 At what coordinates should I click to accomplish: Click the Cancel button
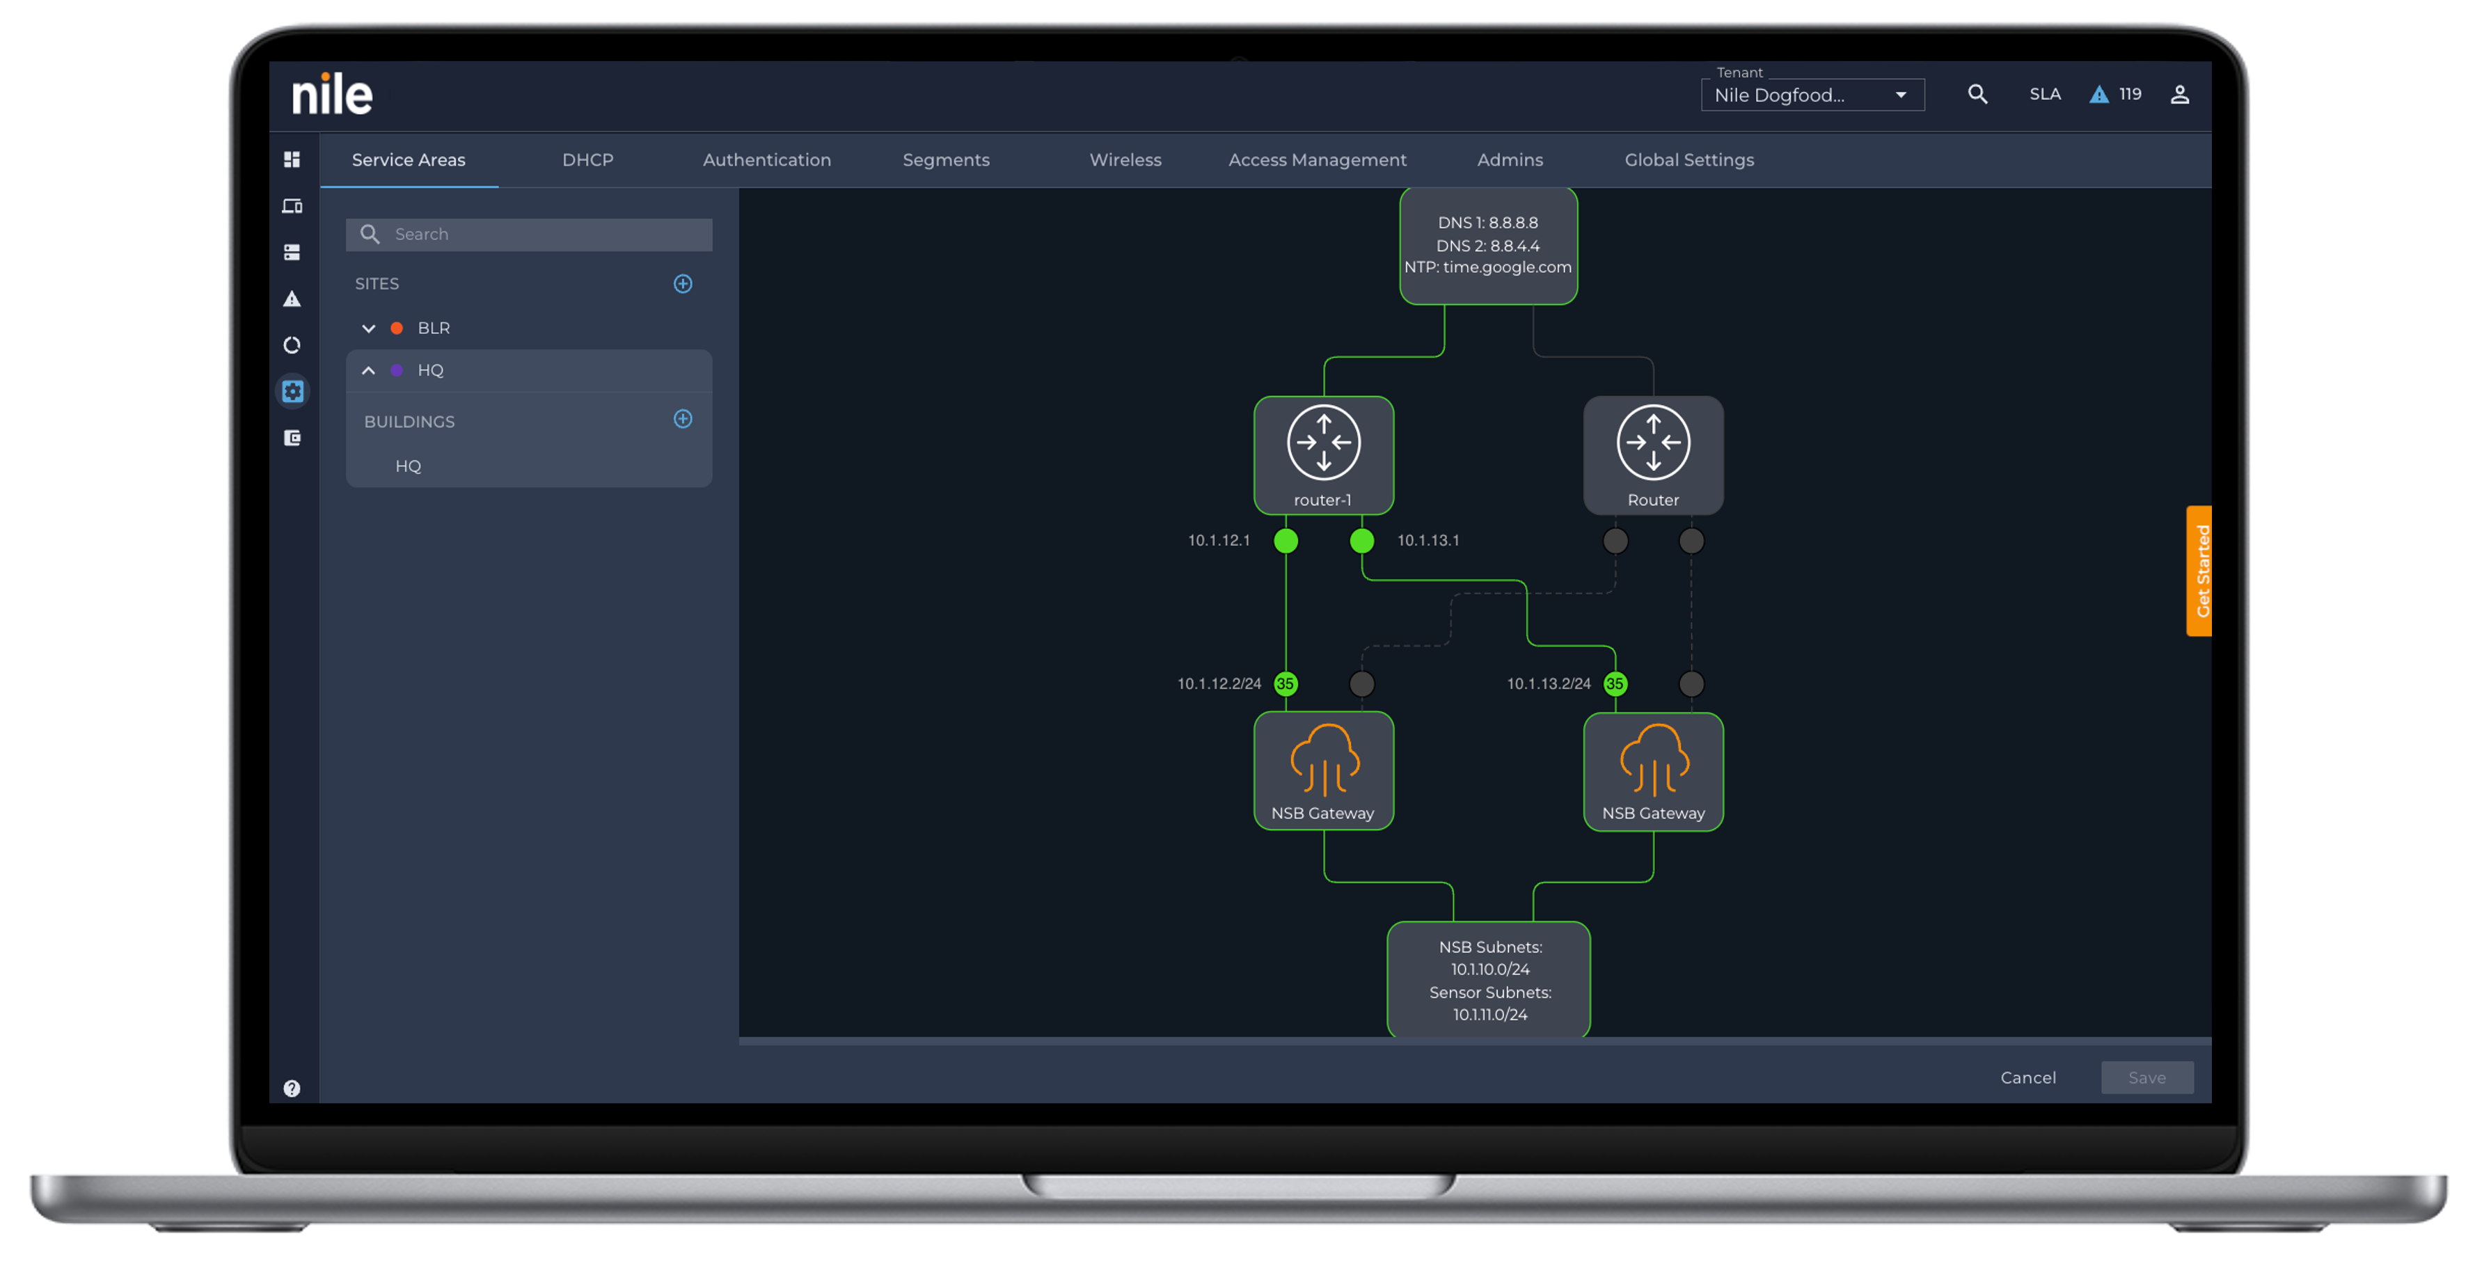click(x=2027, y=1077)
